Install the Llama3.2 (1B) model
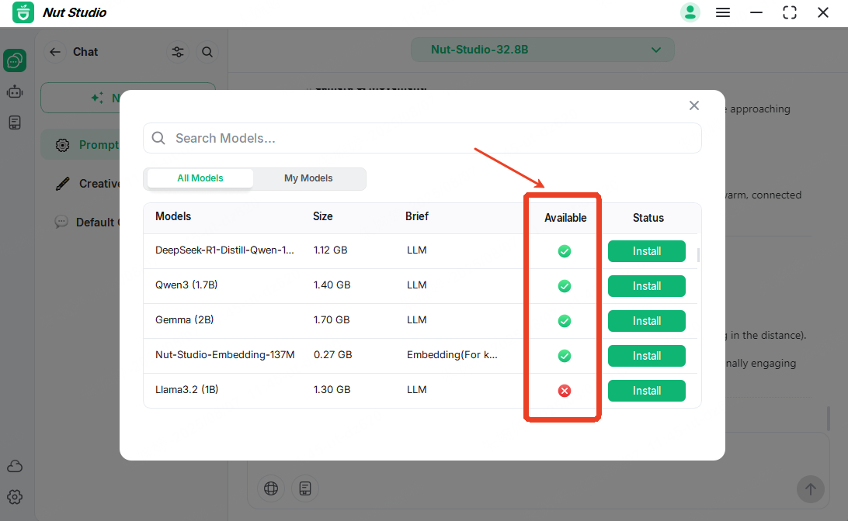Screen dimensions: 848x521 [647, 390]
